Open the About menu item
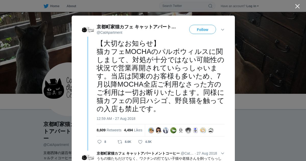306x161 pixels. coord(71,6)
